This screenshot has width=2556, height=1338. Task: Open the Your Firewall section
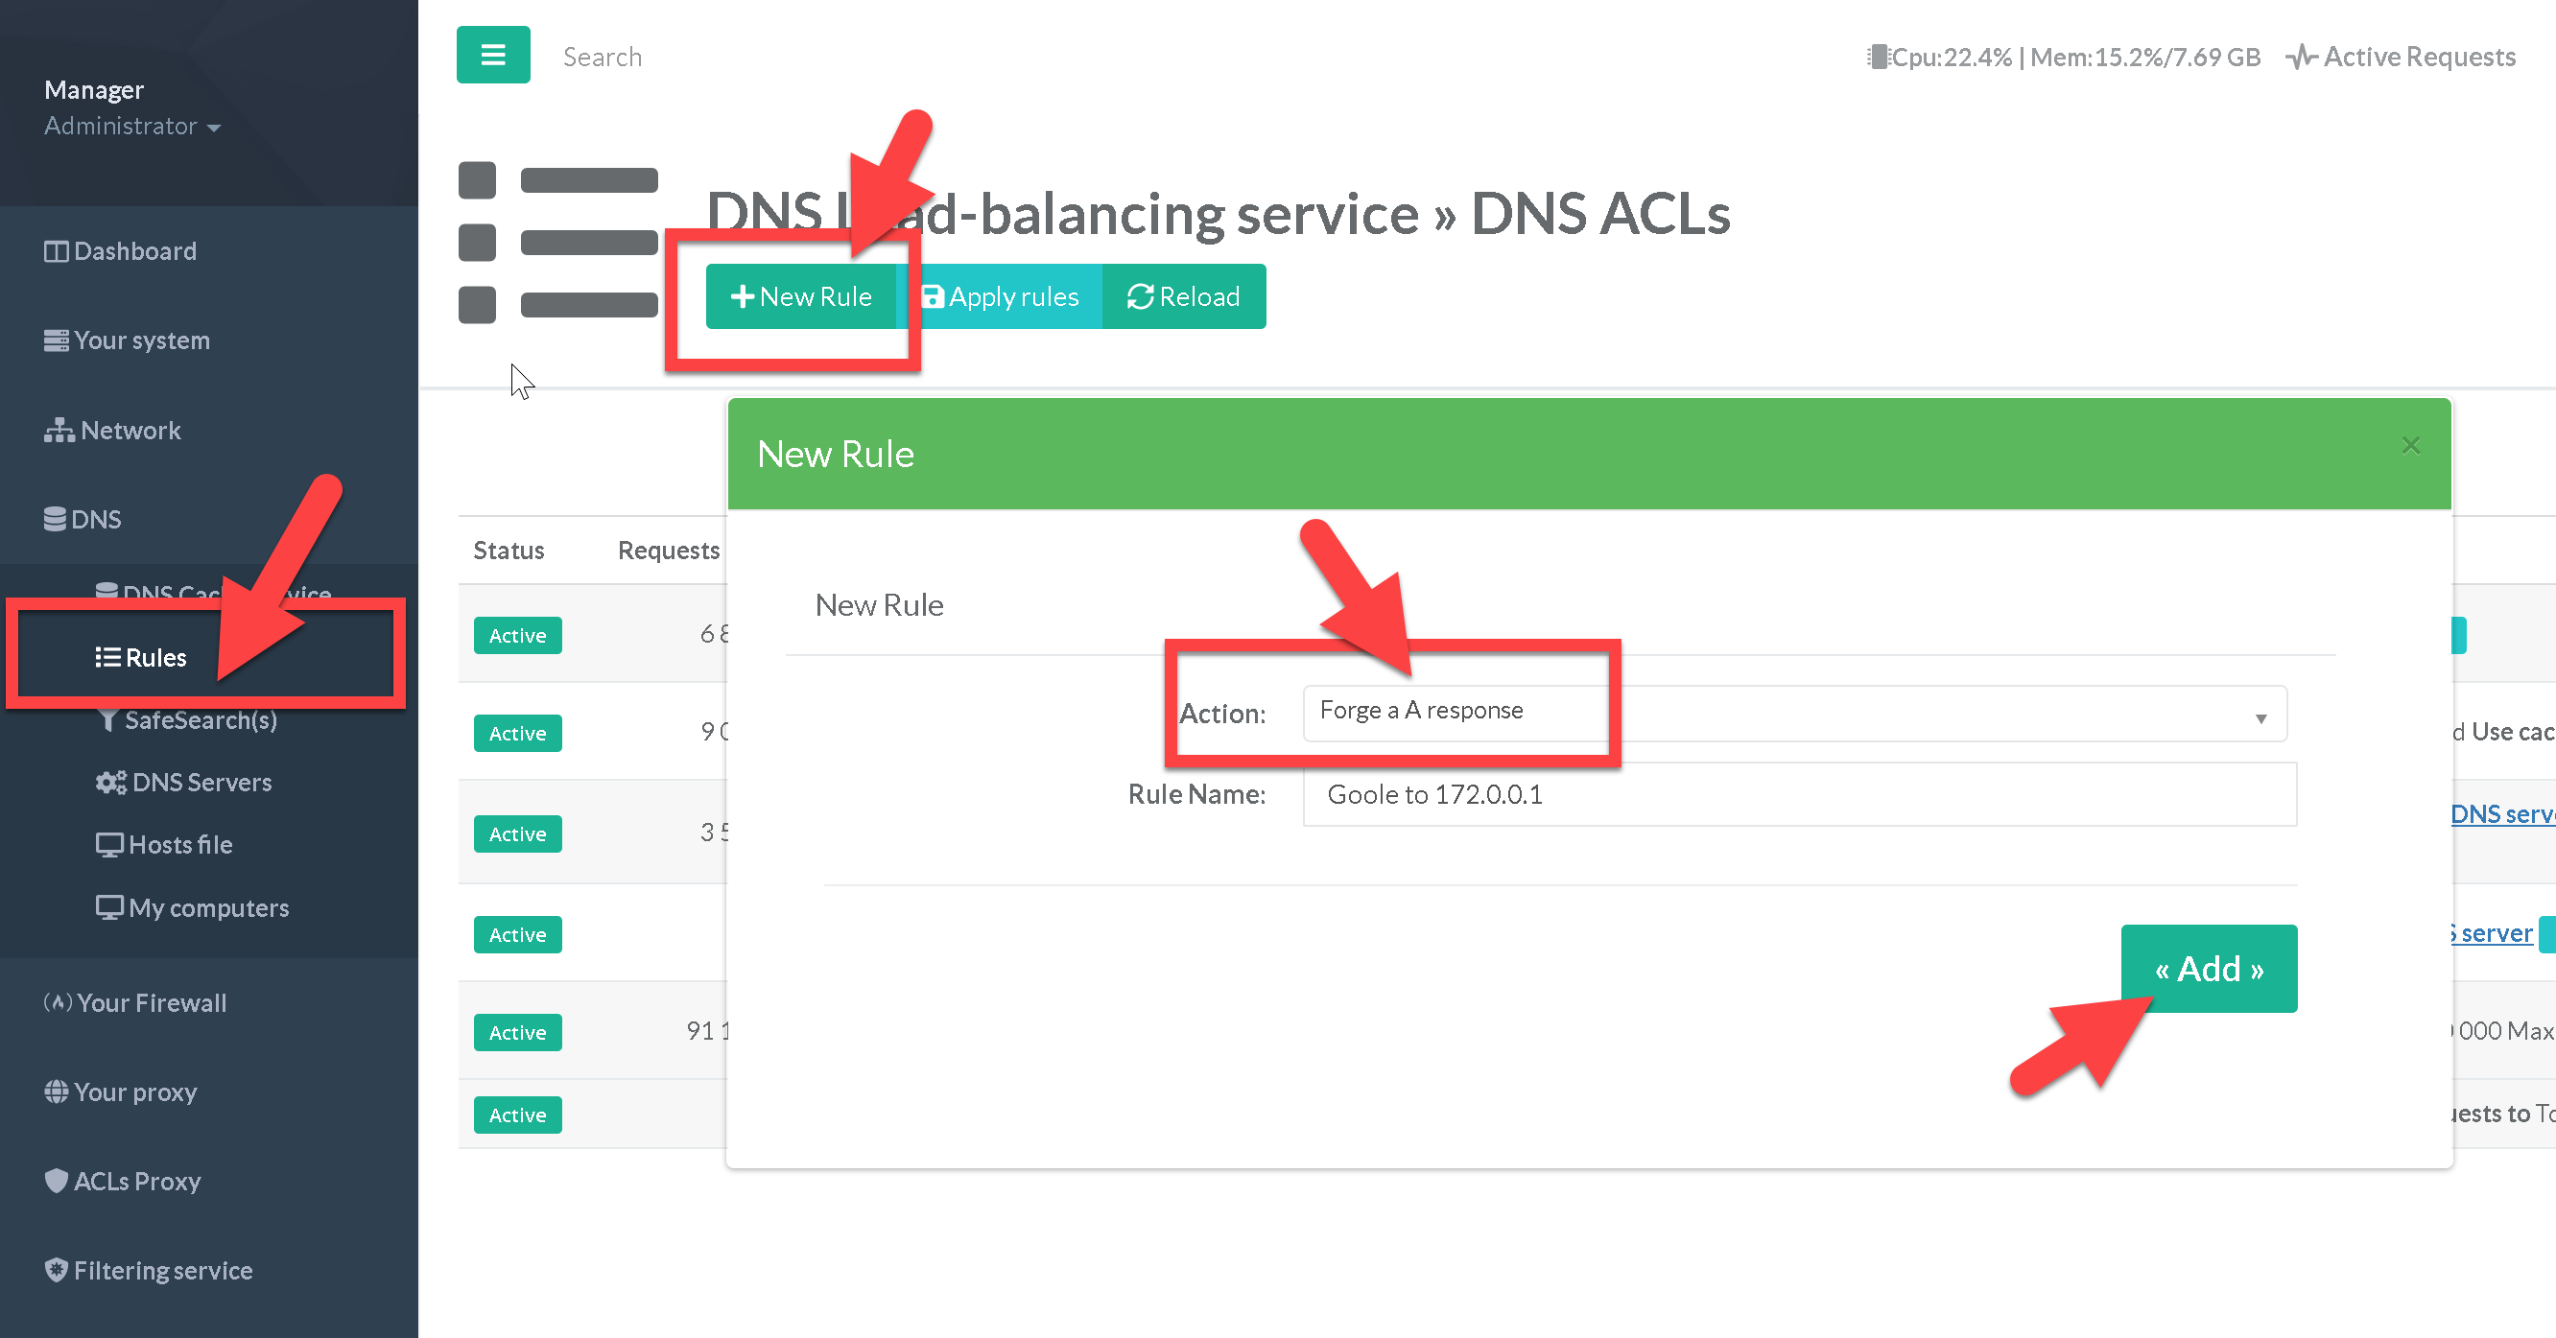[135, 1002]
